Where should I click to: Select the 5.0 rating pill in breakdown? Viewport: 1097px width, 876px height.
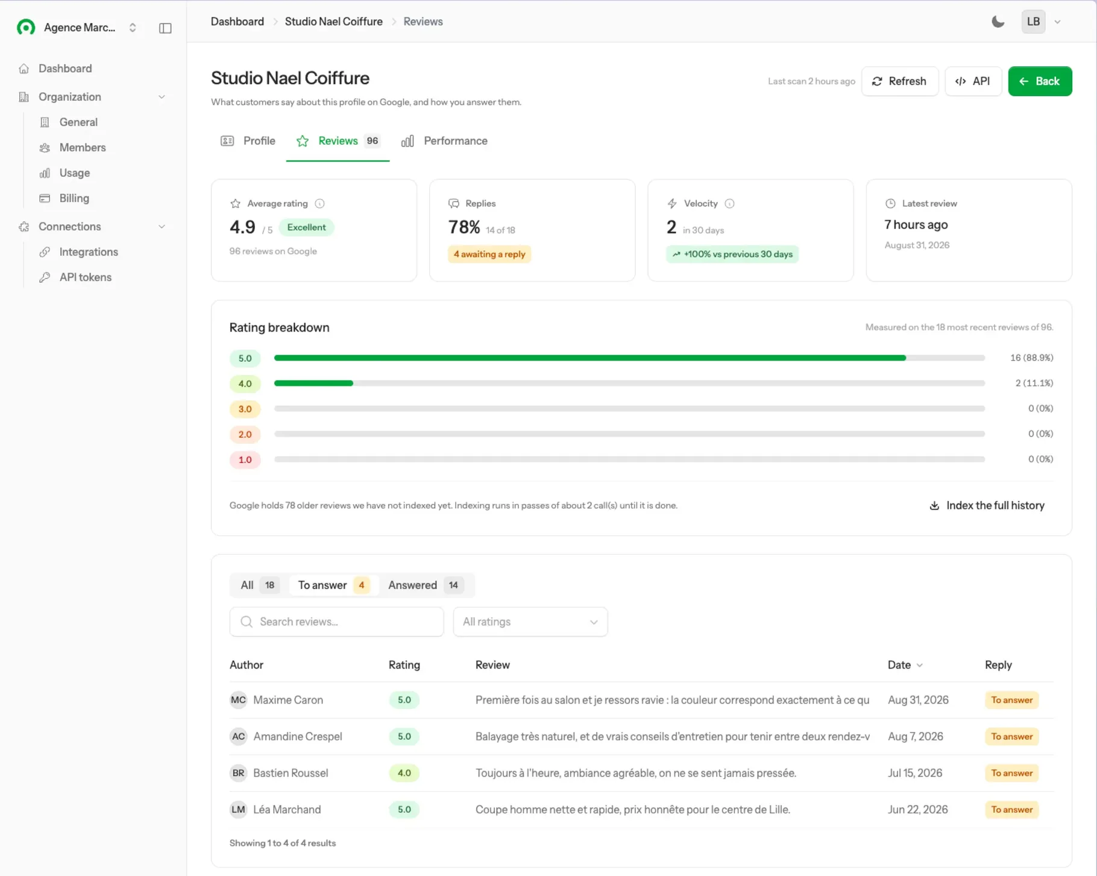click(x=245, y=358)
